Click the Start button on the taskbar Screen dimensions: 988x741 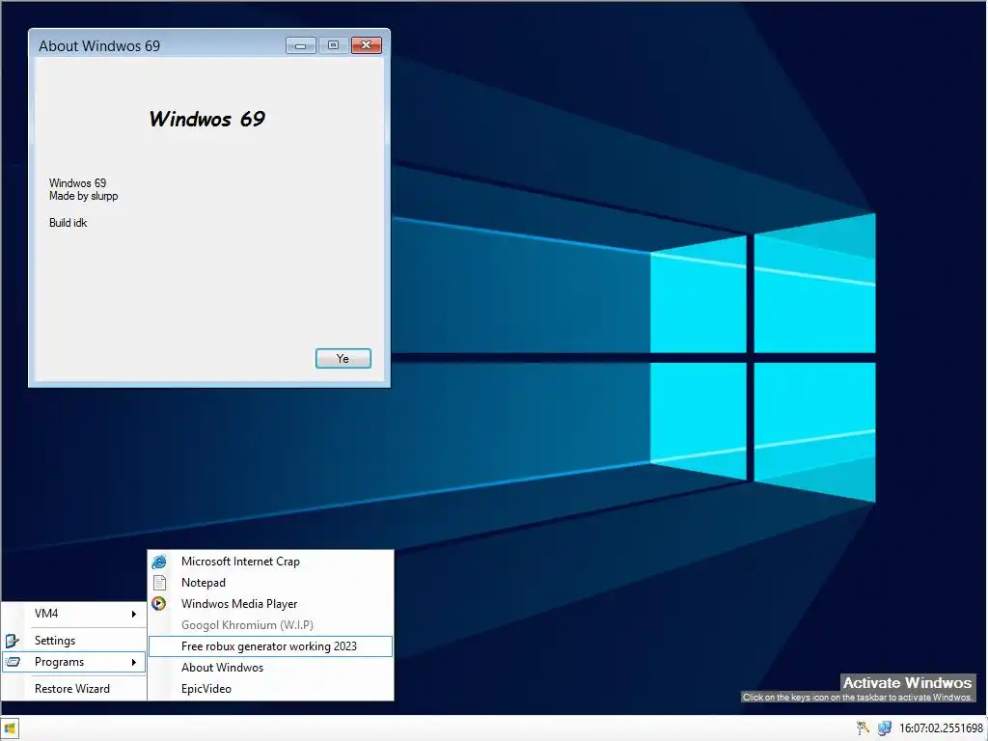pyautogui.click(x=10, y=728)
